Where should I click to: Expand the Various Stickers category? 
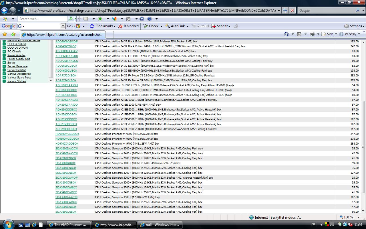pyautogui.click(x=4, y=81)
